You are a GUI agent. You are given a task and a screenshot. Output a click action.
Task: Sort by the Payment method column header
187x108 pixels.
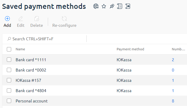point(130,49)
